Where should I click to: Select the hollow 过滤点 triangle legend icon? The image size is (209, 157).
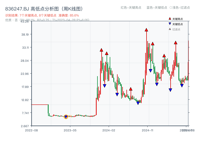pyautogui.click(x=169, y=29)
